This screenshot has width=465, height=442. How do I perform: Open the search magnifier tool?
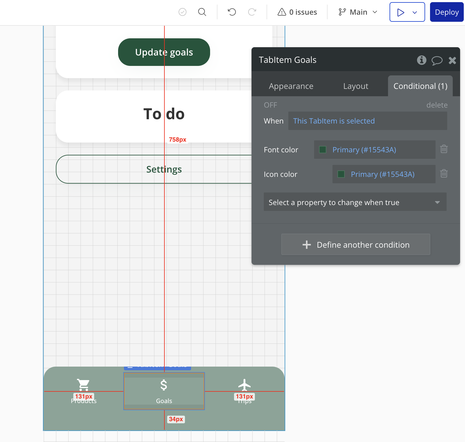tap(202, 12)
